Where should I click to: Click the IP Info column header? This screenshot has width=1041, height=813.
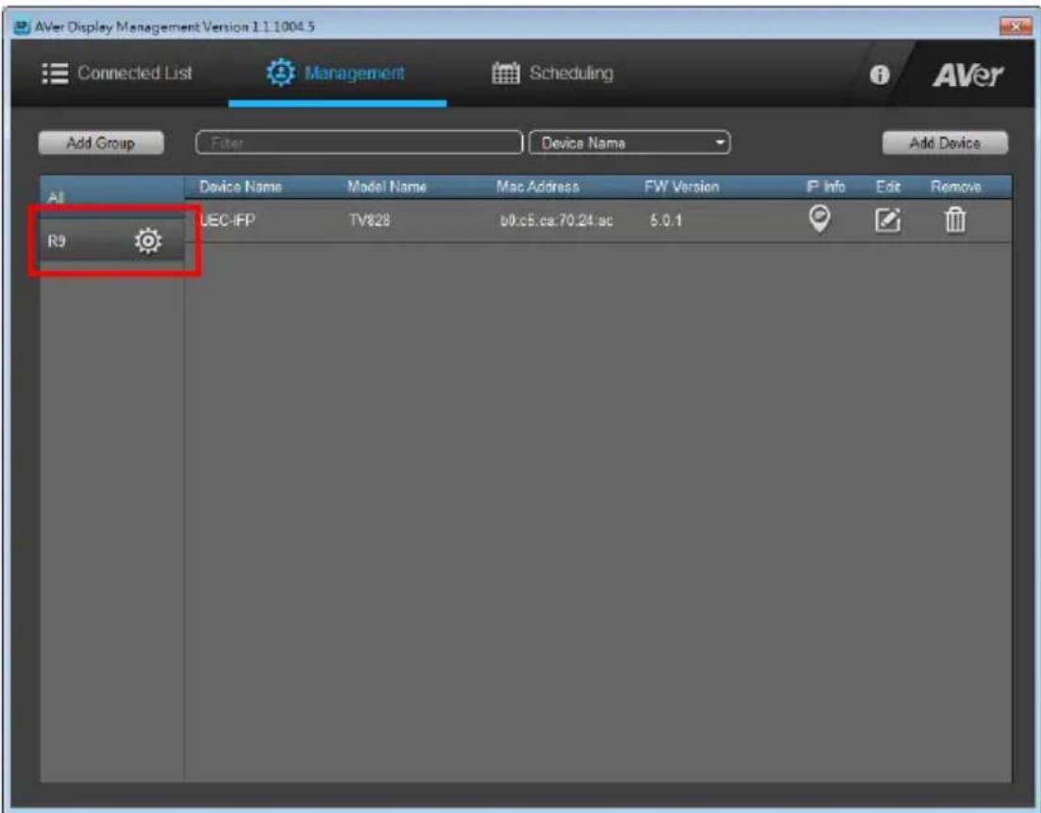coord(825,187)
